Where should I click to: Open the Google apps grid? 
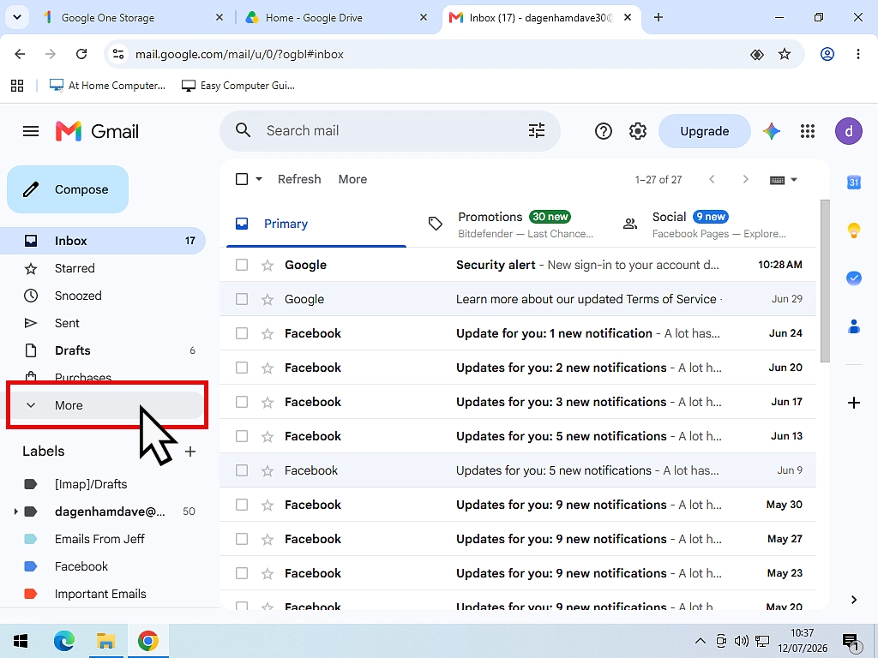[x=808, y=131]
